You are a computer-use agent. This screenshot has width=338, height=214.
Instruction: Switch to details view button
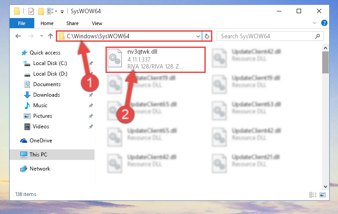[x=313, y=195]
